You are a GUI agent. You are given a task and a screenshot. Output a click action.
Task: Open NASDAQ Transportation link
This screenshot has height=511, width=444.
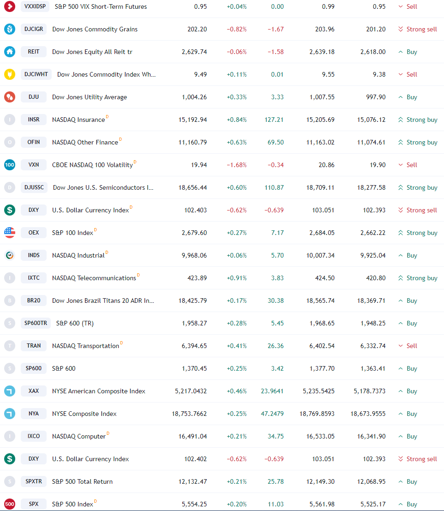(x=86, y=346)
